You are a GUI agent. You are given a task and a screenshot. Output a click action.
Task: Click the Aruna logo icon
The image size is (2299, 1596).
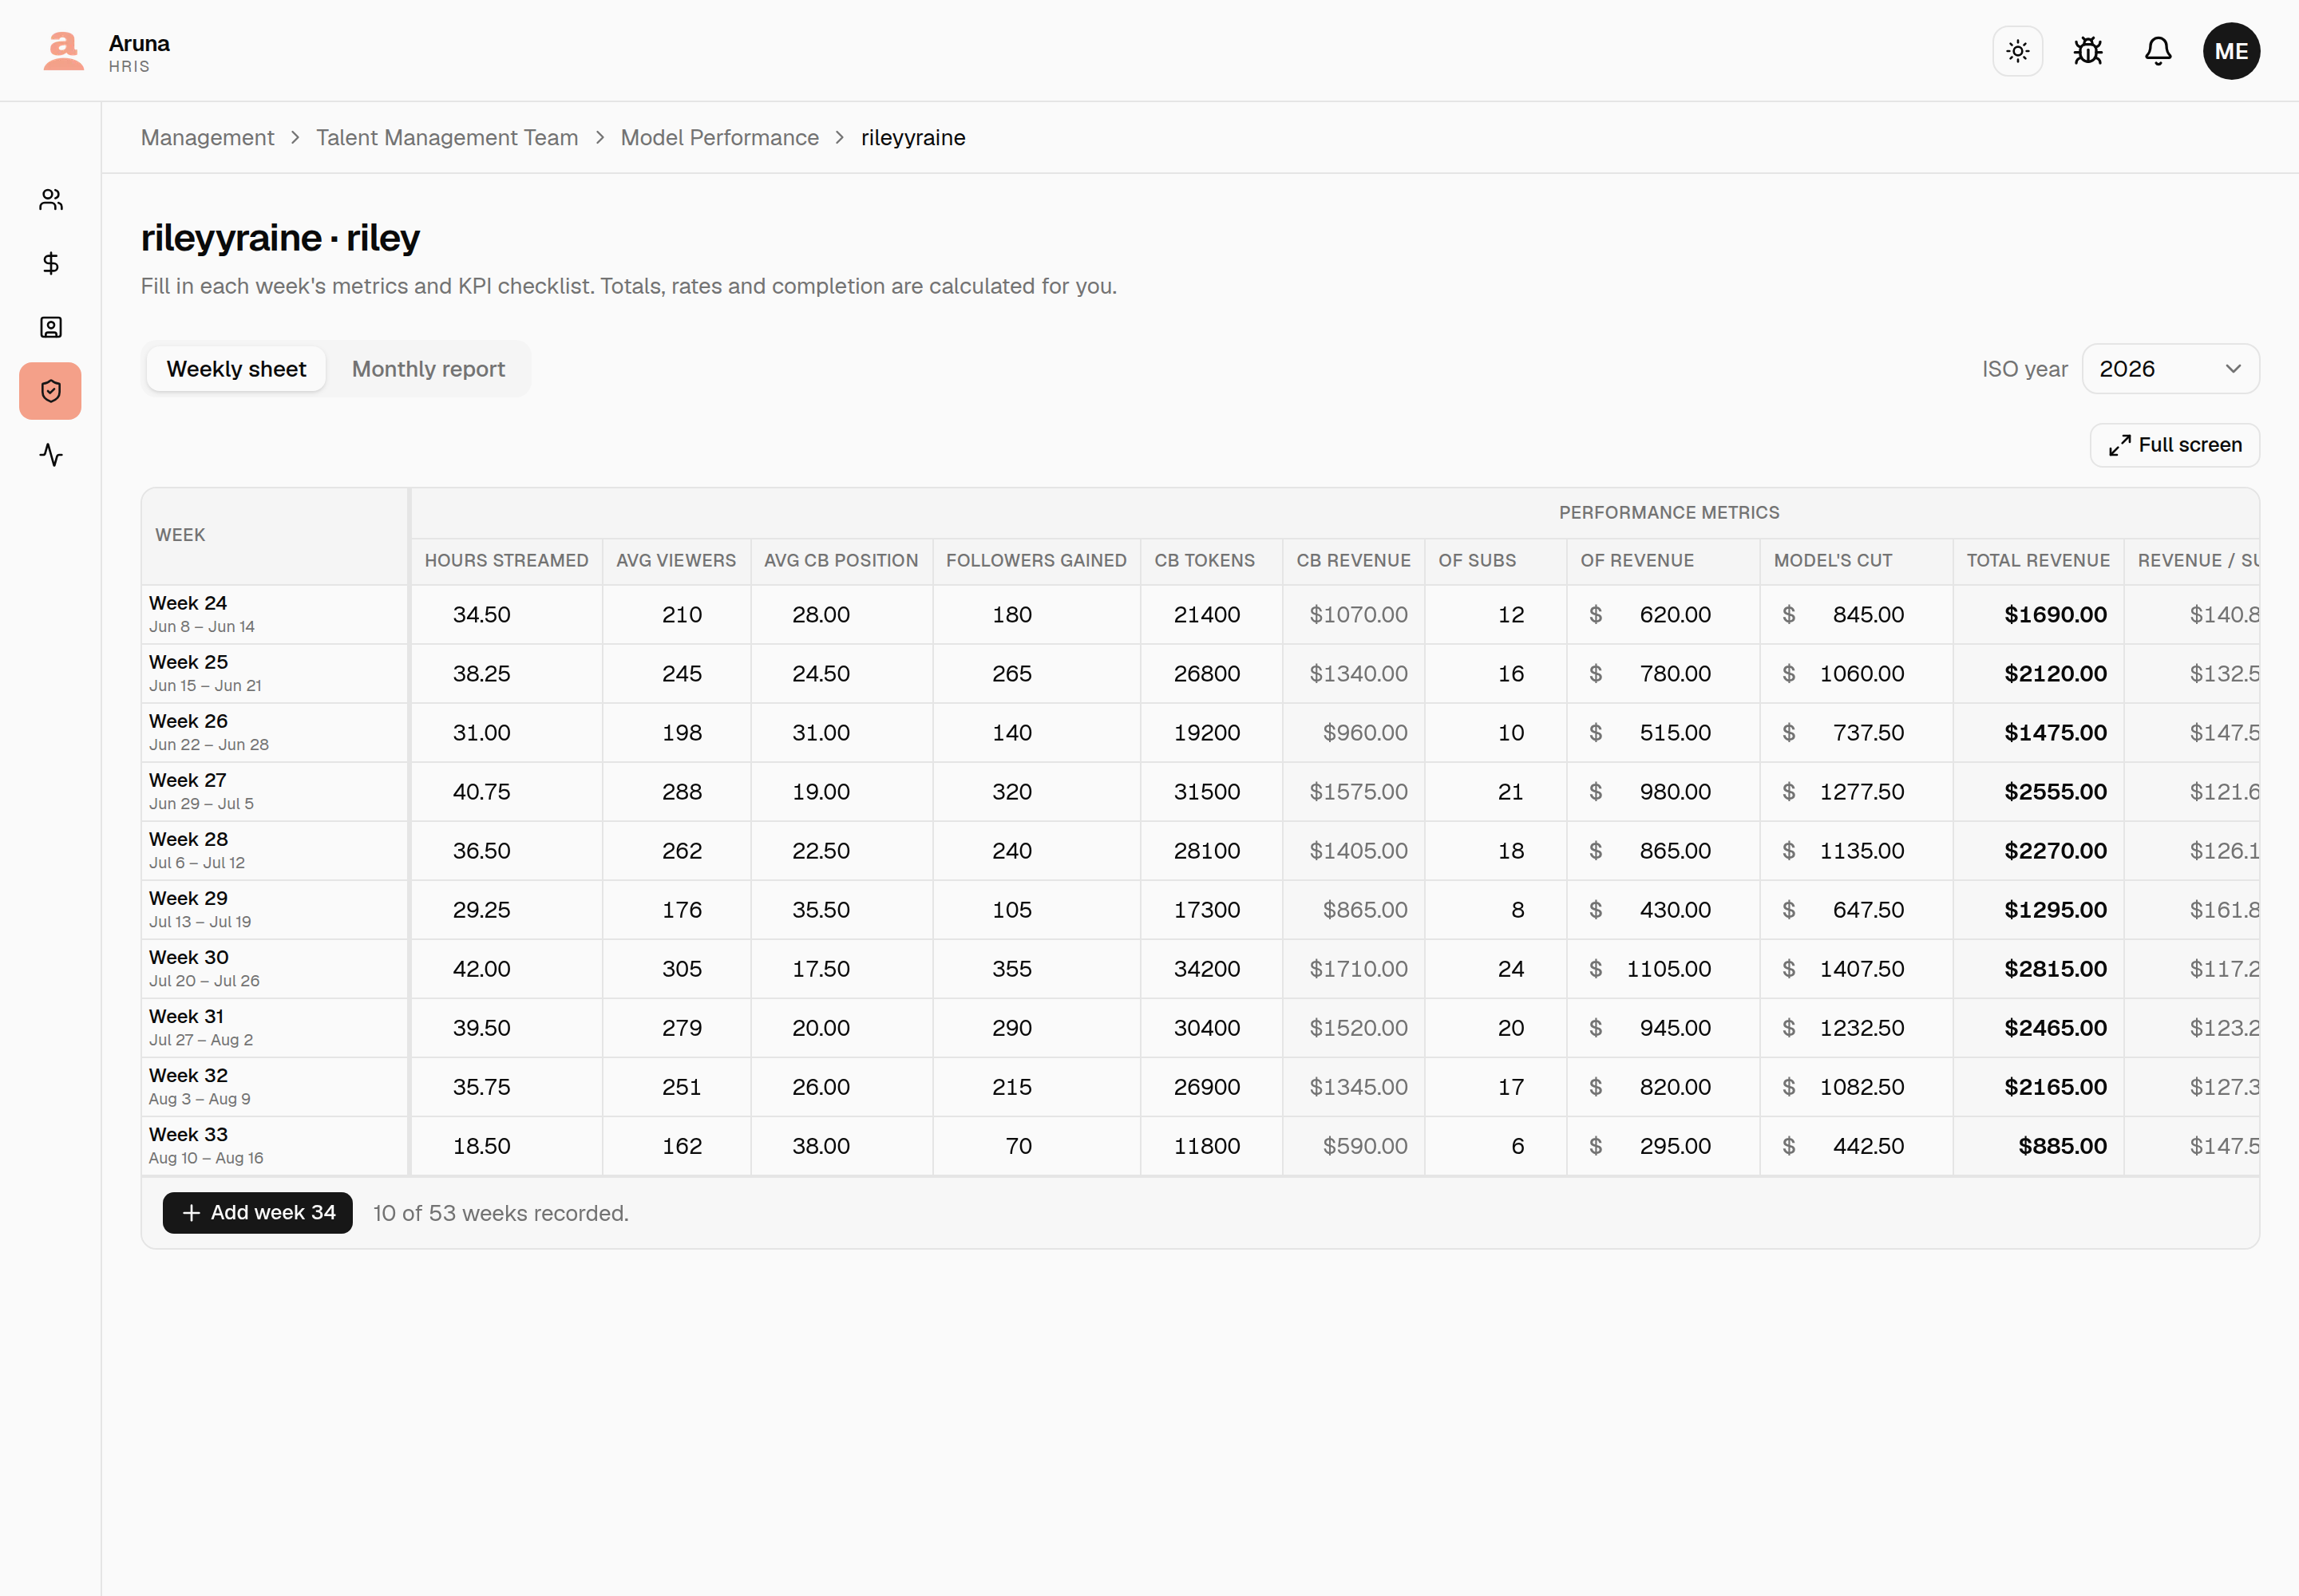63,51
